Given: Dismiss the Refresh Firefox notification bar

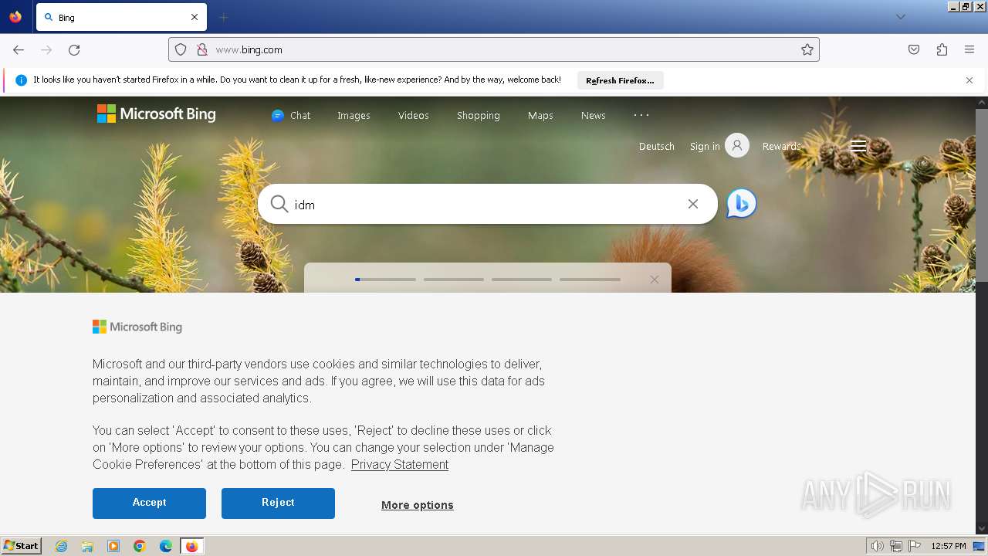Looking at the screenshot, I should tap(969, 80).
